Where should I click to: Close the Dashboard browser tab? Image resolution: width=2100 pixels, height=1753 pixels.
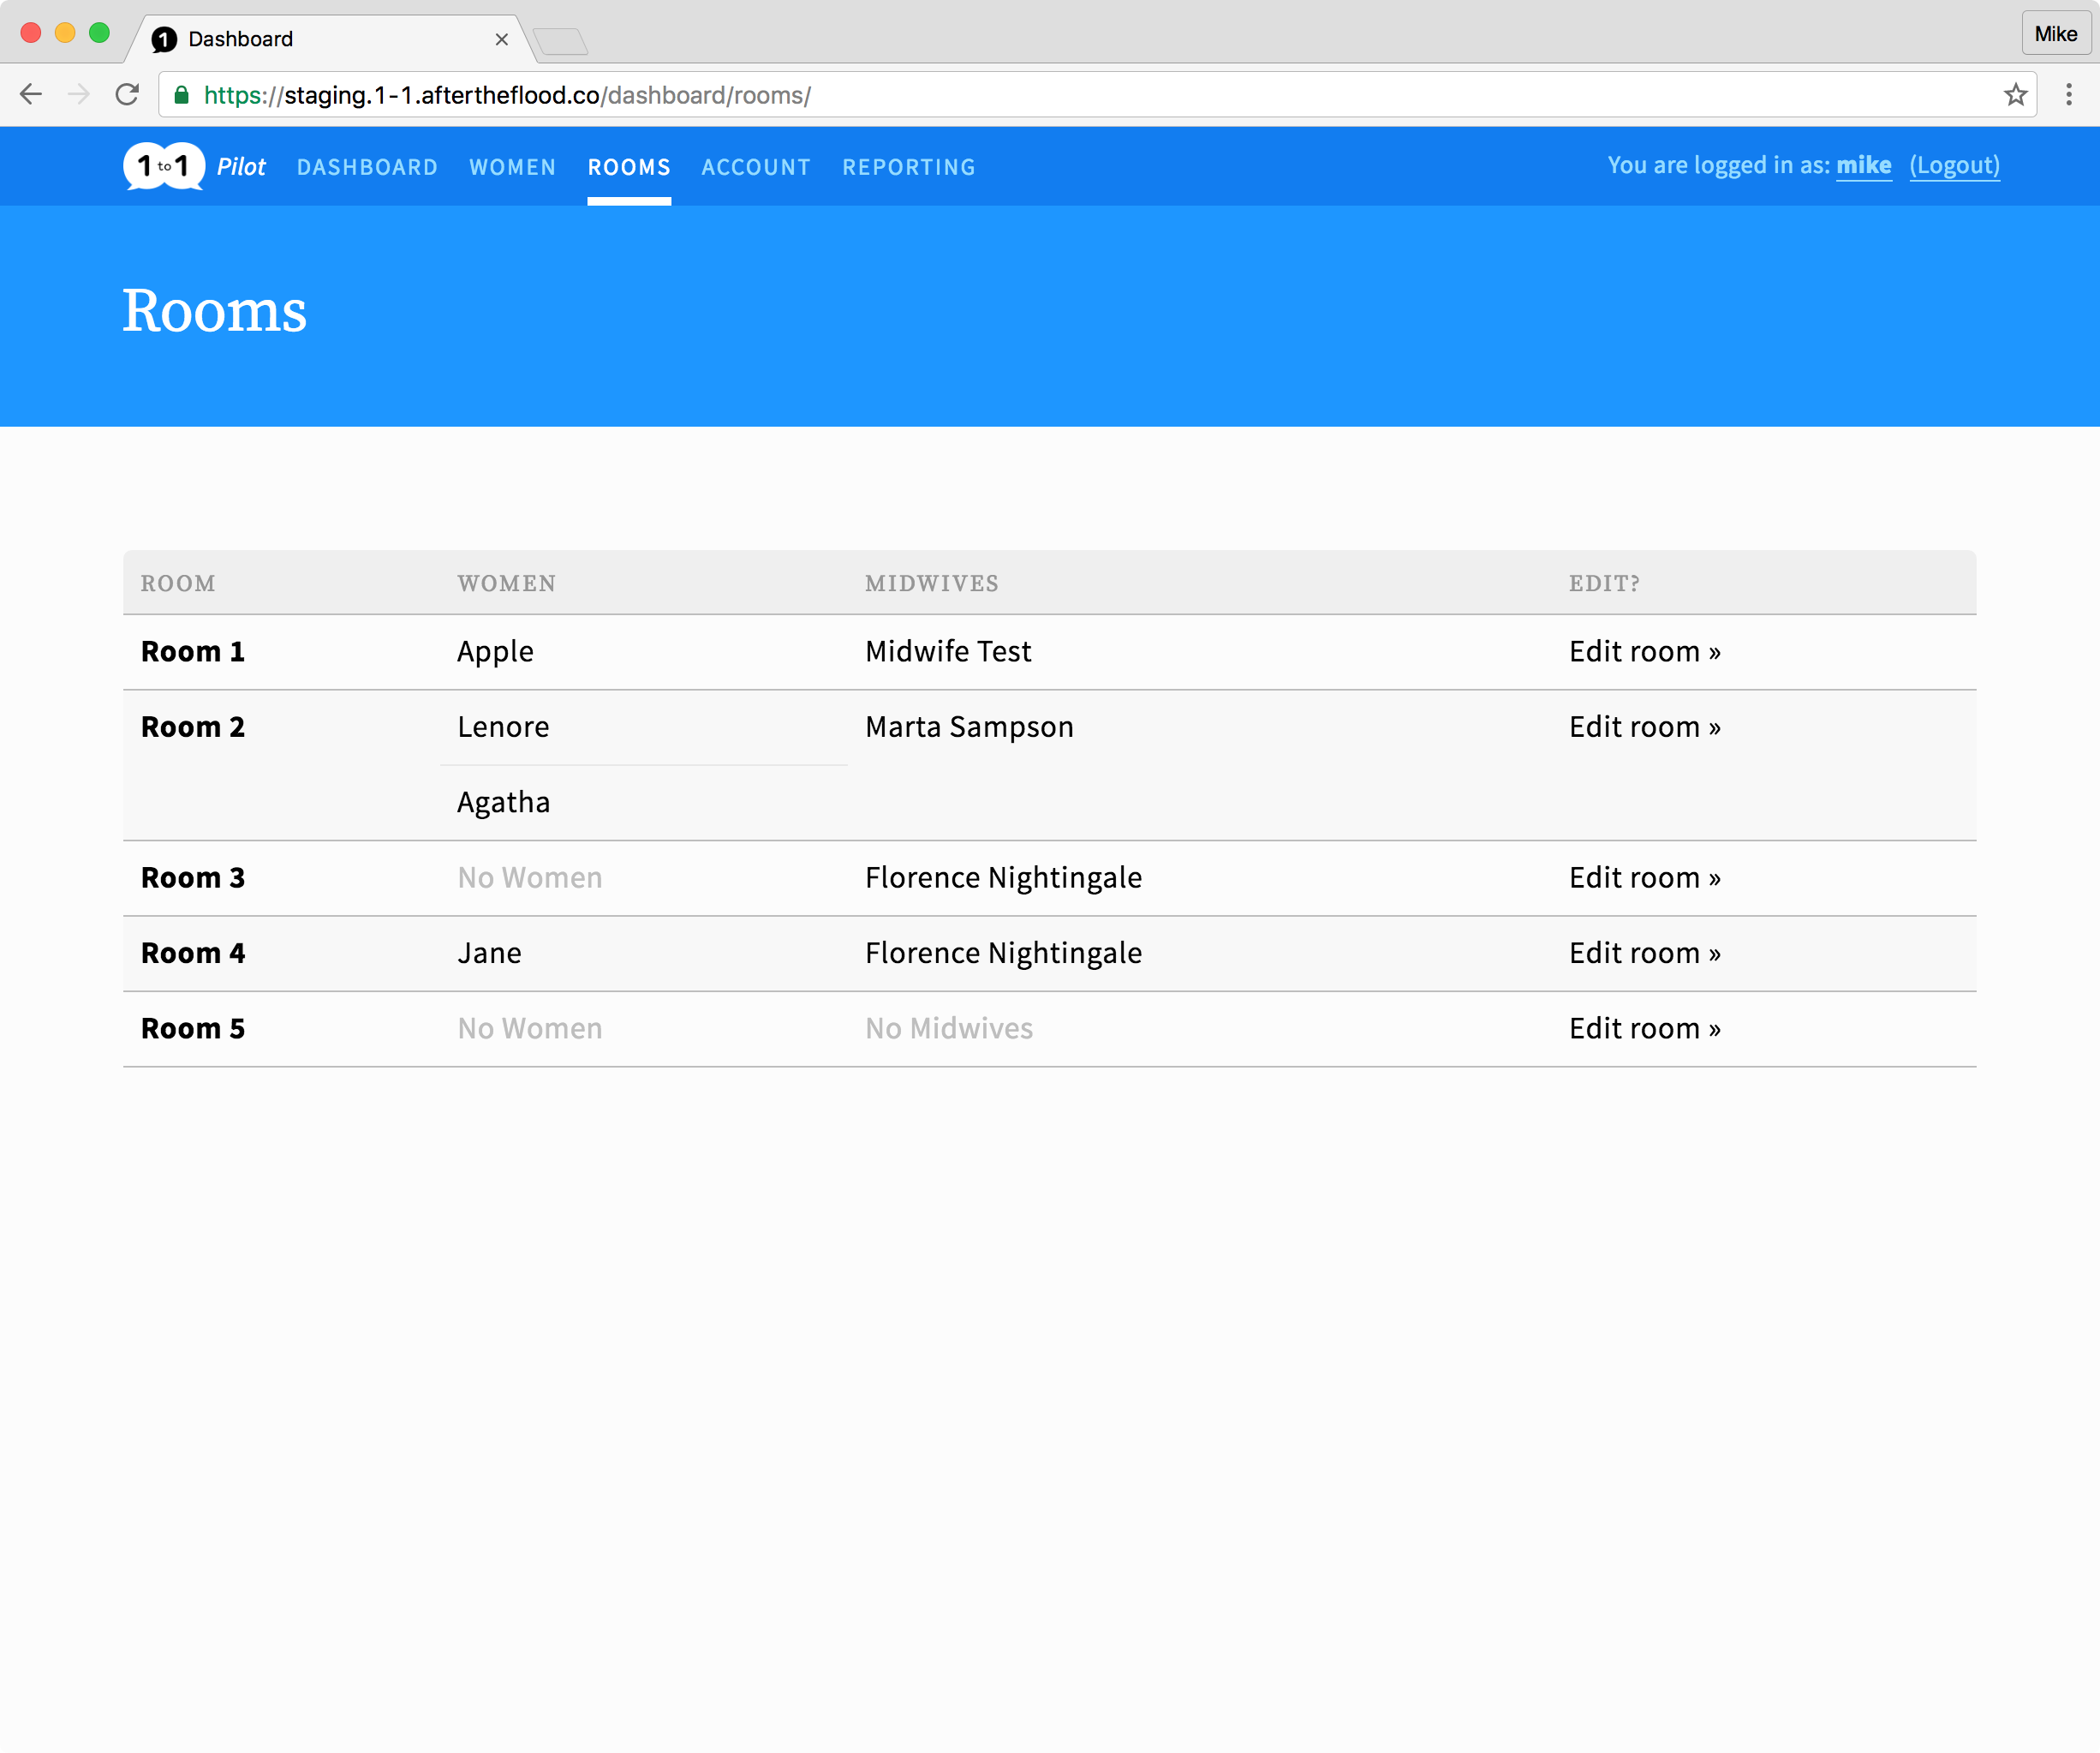point(502,39)
